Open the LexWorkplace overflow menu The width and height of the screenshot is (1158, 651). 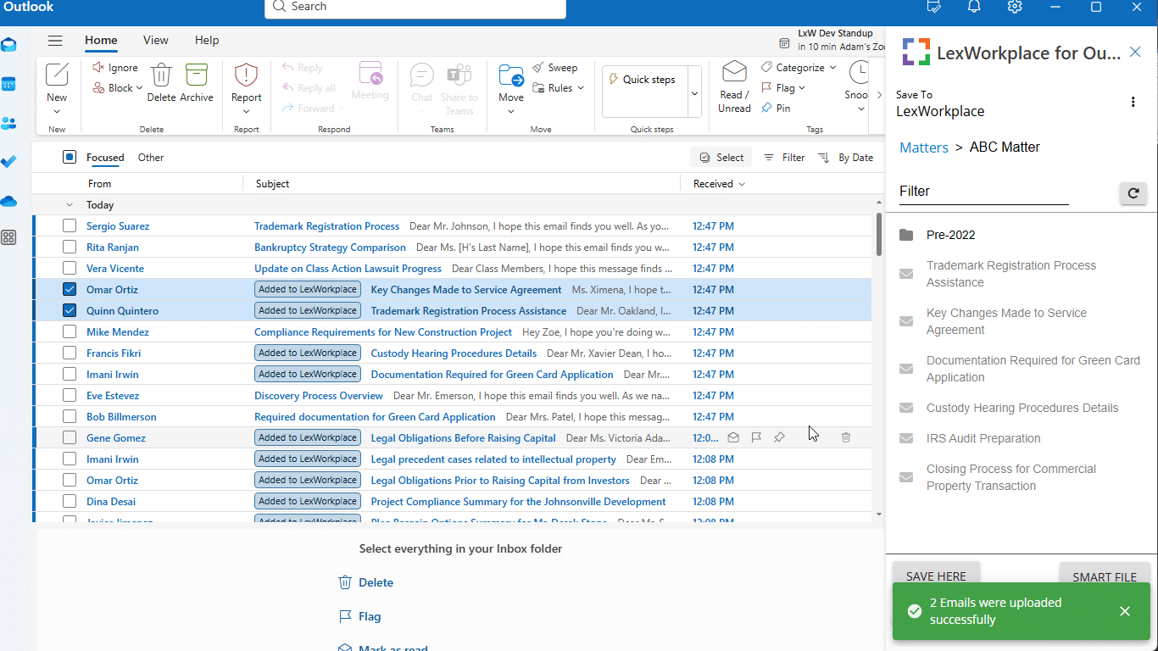tap(1133, 102)
